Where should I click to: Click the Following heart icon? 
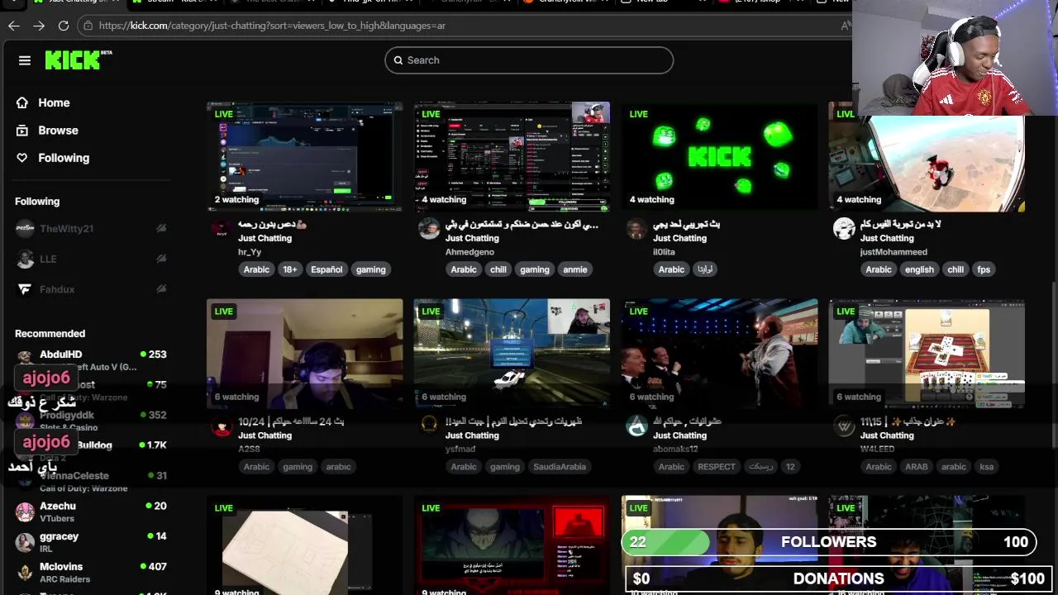pyautogui.click(x=22, y=158)
